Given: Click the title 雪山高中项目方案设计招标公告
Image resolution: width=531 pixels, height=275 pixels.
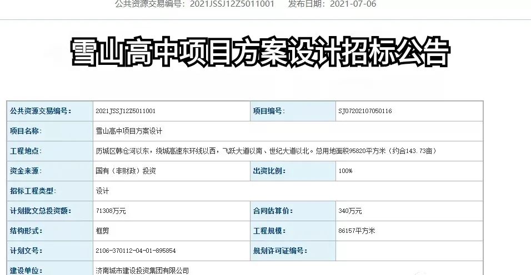Looking at the screenshot, I should click(x=260, y=52).
